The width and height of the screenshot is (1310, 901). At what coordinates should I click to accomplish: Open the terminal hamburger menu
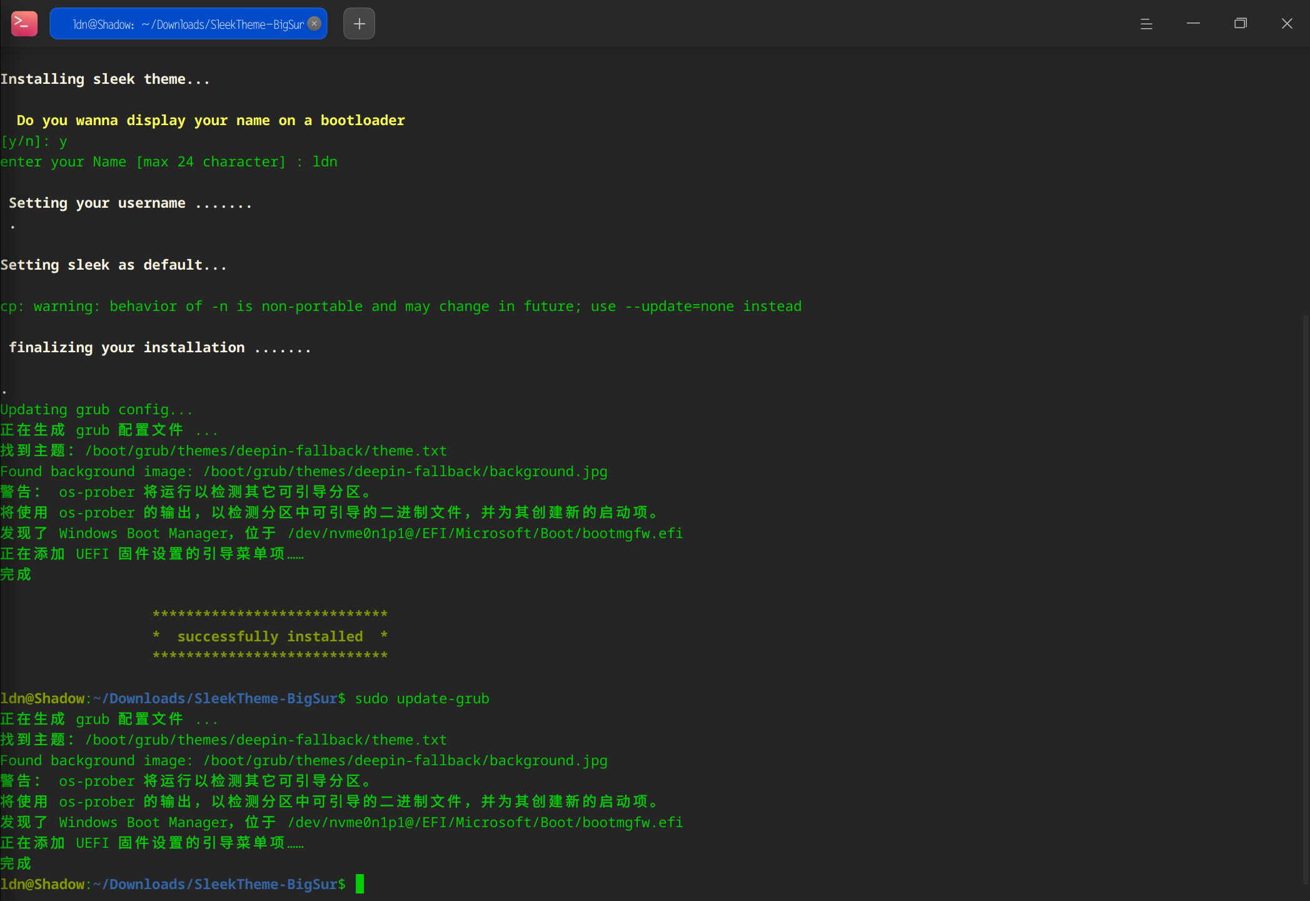[1146, 24]
